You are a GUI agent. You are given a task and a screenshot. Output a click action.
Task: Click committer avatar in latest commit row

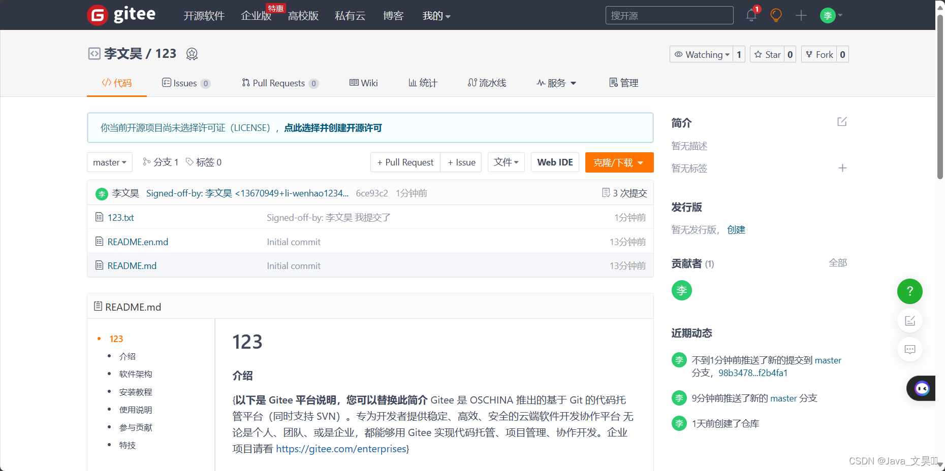102,193
